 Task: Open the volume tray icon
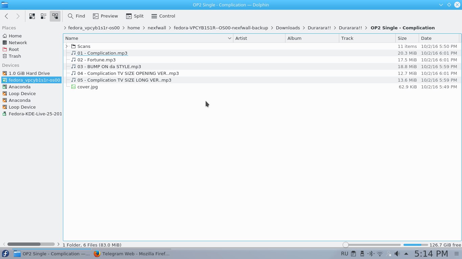tap(397, 254)
